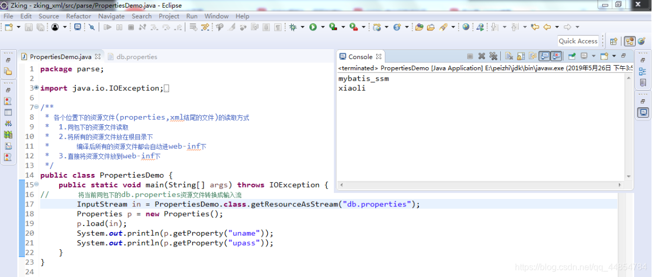This screenshot has width=652, height=277.
Task: Click the Console tab label
Action: pos(360,56)
